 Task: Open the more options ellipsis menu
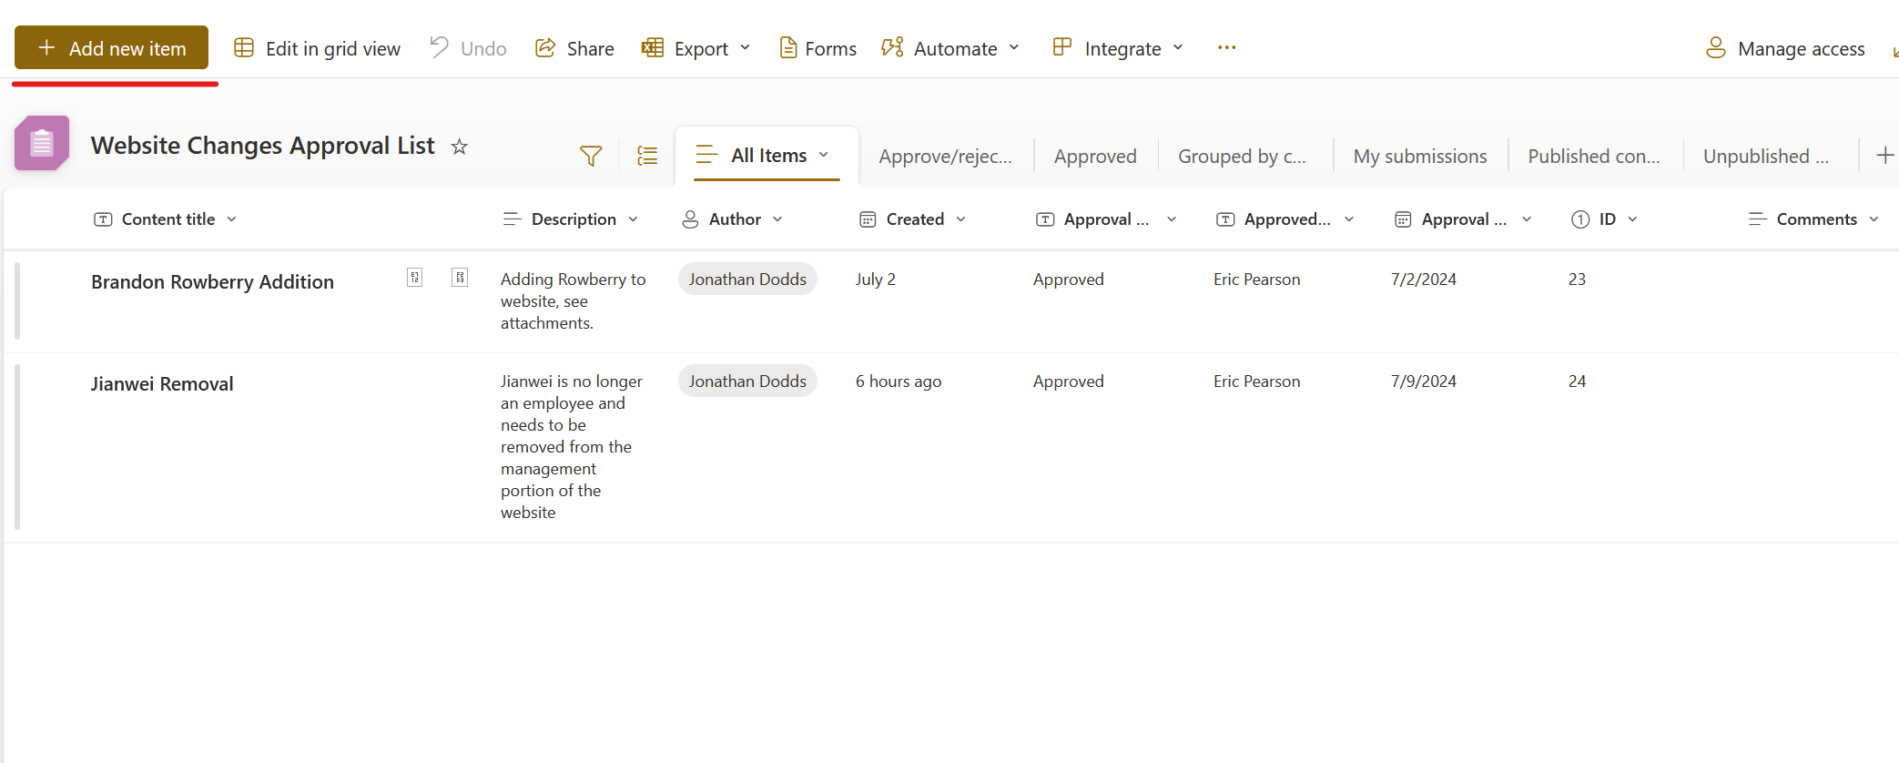tap(1226, 48)
